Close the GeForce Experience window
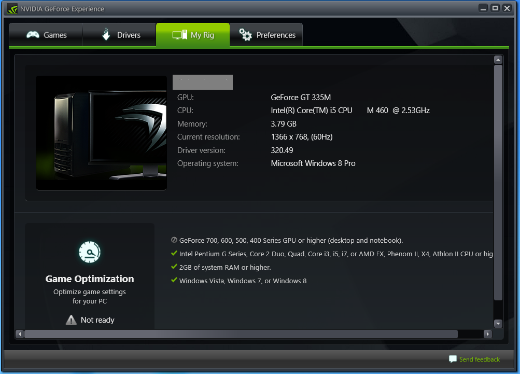 click(x=507, y=9)
